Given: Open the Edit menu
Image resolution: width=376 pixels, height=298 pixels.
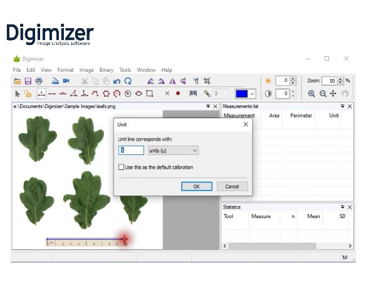Looking at the screenshot, I should click(x=31, y=70).
